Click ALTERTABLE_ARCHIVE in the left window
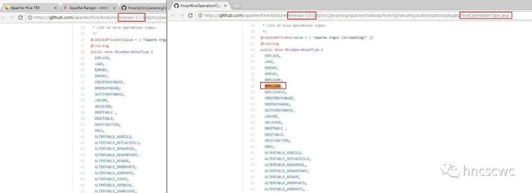This screenshot has height=193, width=532. (114, 185)
